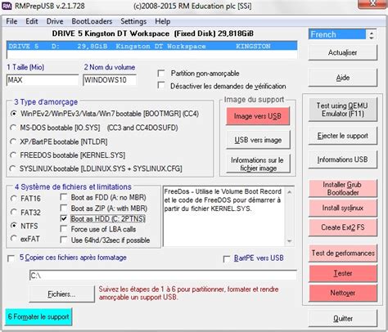Choose NTFS file system
The height and width of the screenshot is (332, 388).
(14, 226)
